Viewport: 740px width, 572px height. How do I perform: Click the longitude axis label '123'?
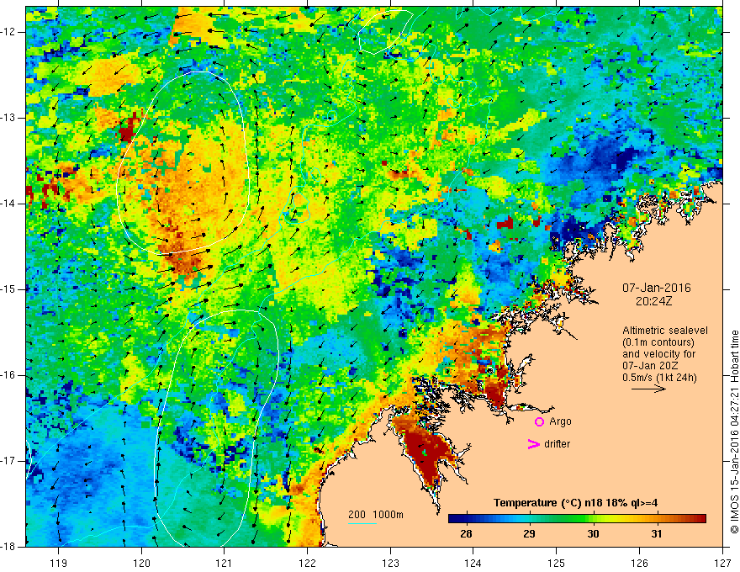coord(390,563)
